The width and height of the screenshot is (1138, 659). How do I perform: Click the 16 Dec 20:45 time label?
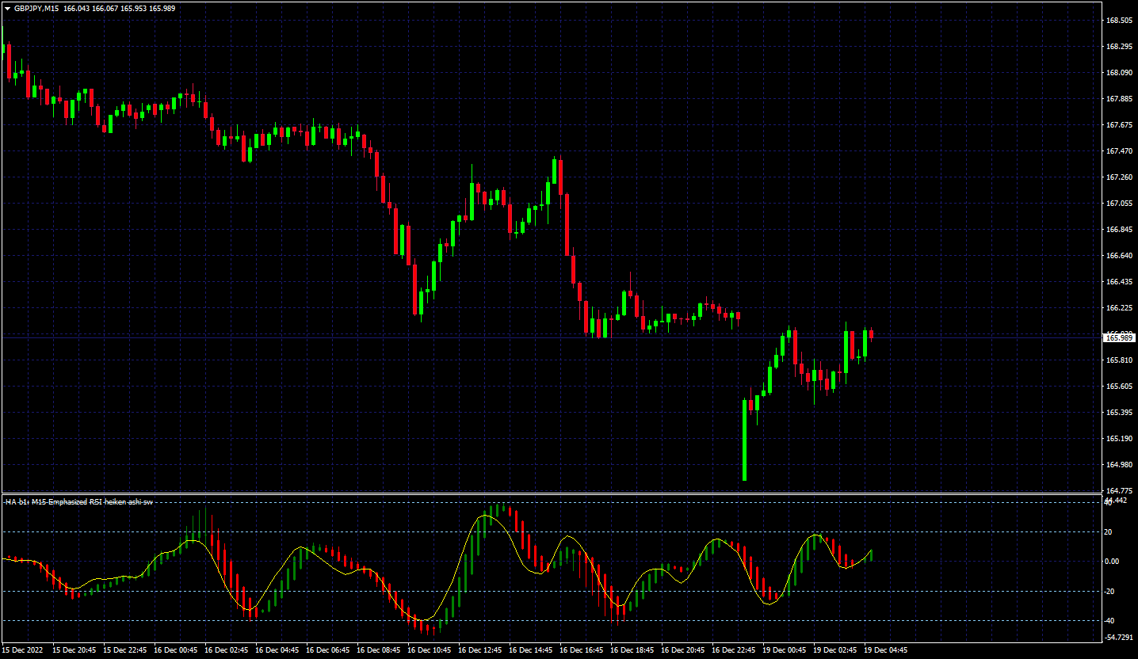tap(683, 650)
